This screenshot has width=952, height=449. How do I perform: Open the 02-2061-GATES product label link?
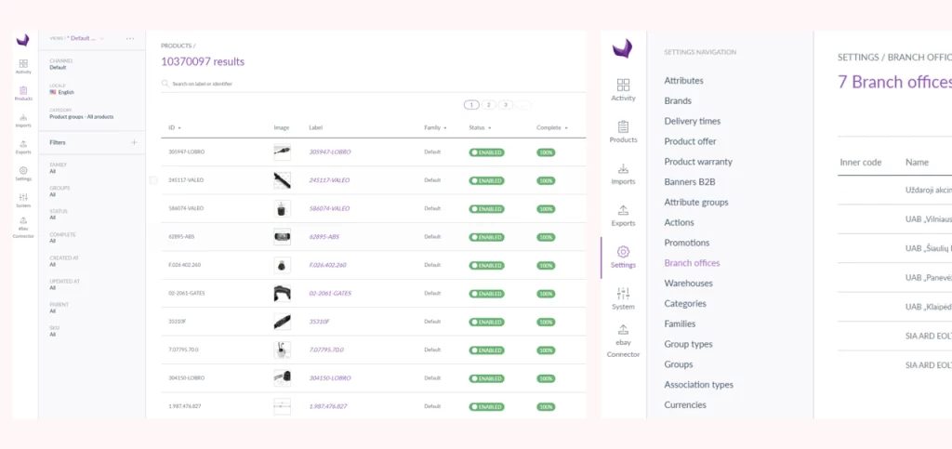(331, 293)
